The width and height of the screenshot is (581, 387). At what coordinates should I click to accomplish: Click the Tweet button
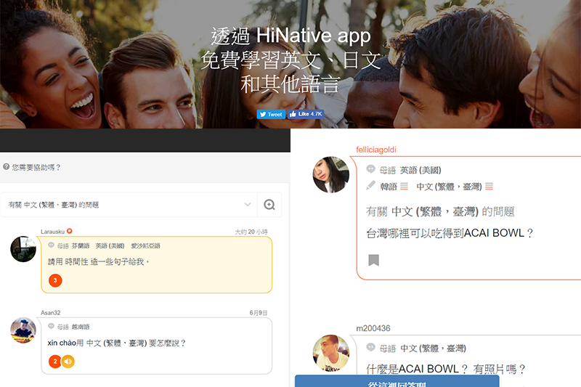pos(271,115)
